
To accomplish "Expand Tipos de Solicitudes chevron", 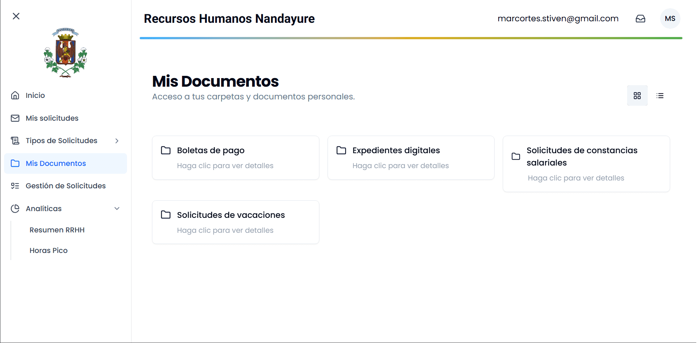I will pyautogui.click(x=117, y=141).
